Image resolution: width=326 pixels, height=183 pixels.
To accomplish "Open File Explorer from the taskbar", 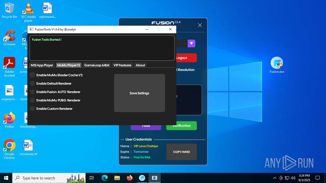I will (117, 178).
